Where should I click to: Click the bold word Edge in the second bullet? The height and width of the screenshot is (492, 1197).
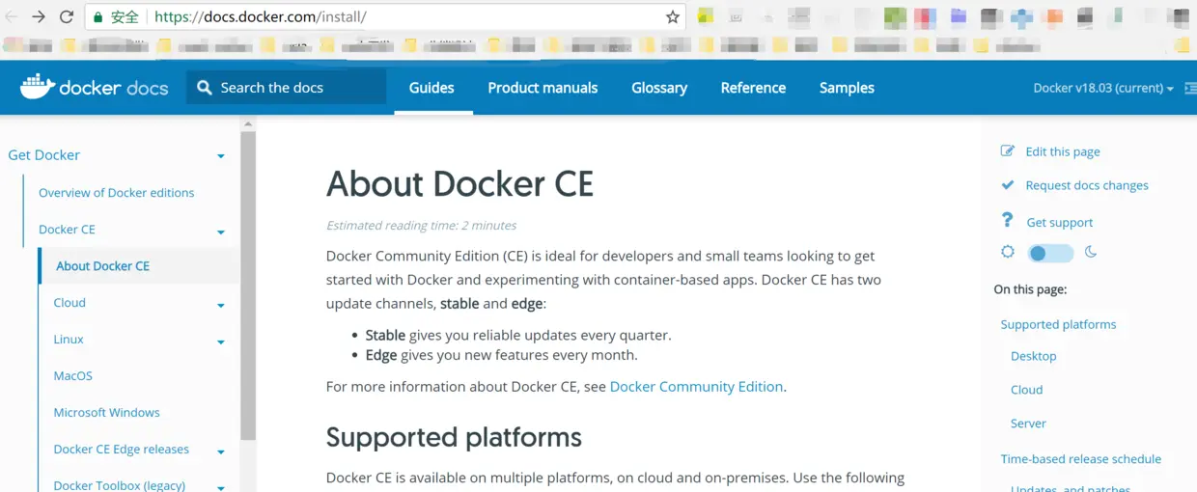[381, 354]
